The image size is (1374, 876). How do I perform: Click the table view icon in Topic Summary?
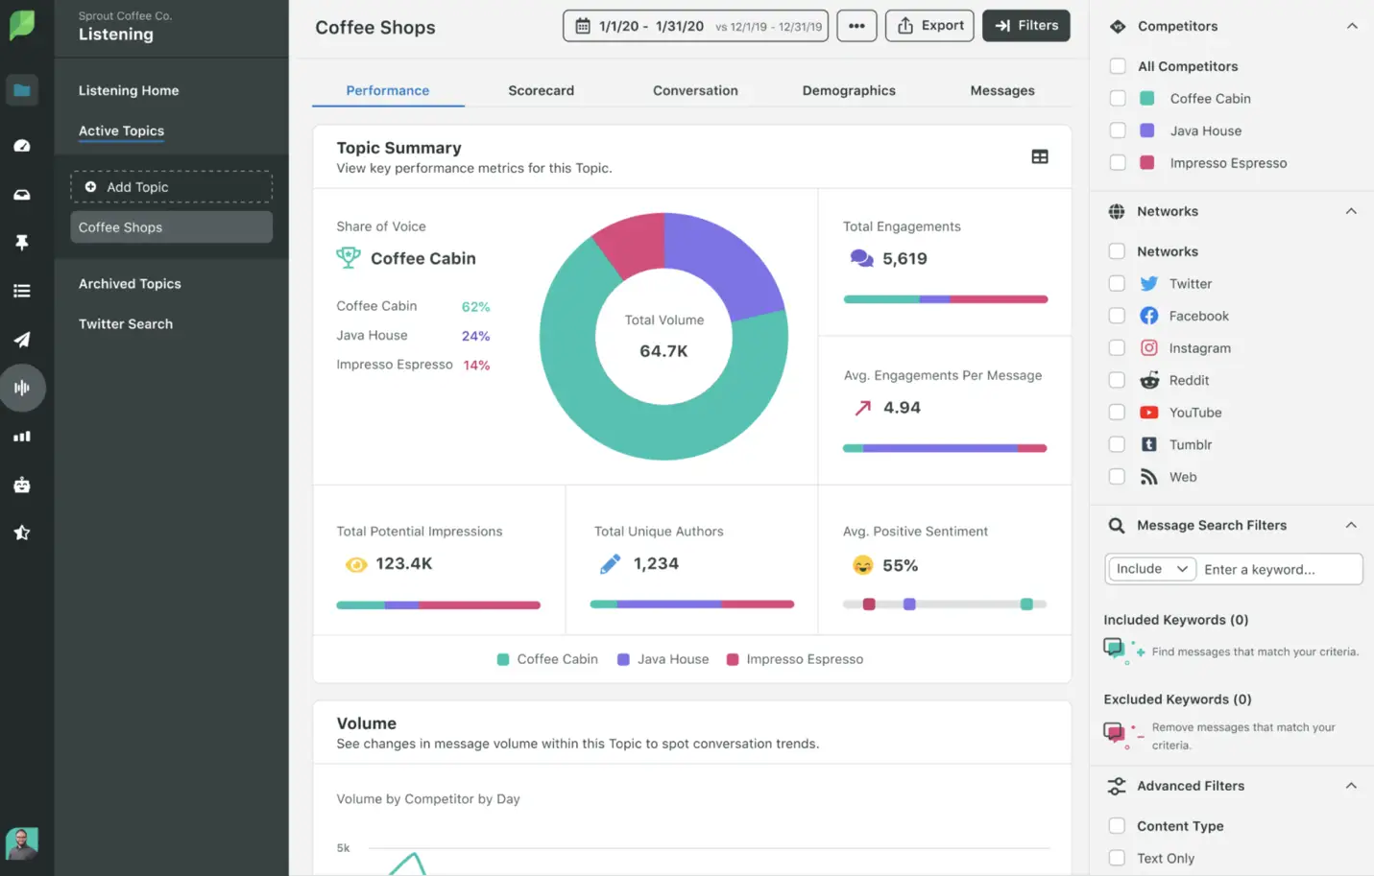[1040, 156]
